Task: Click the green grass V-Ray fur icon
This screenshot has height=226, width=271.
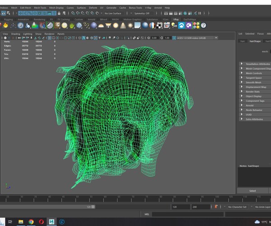Action: pos(72,26)
